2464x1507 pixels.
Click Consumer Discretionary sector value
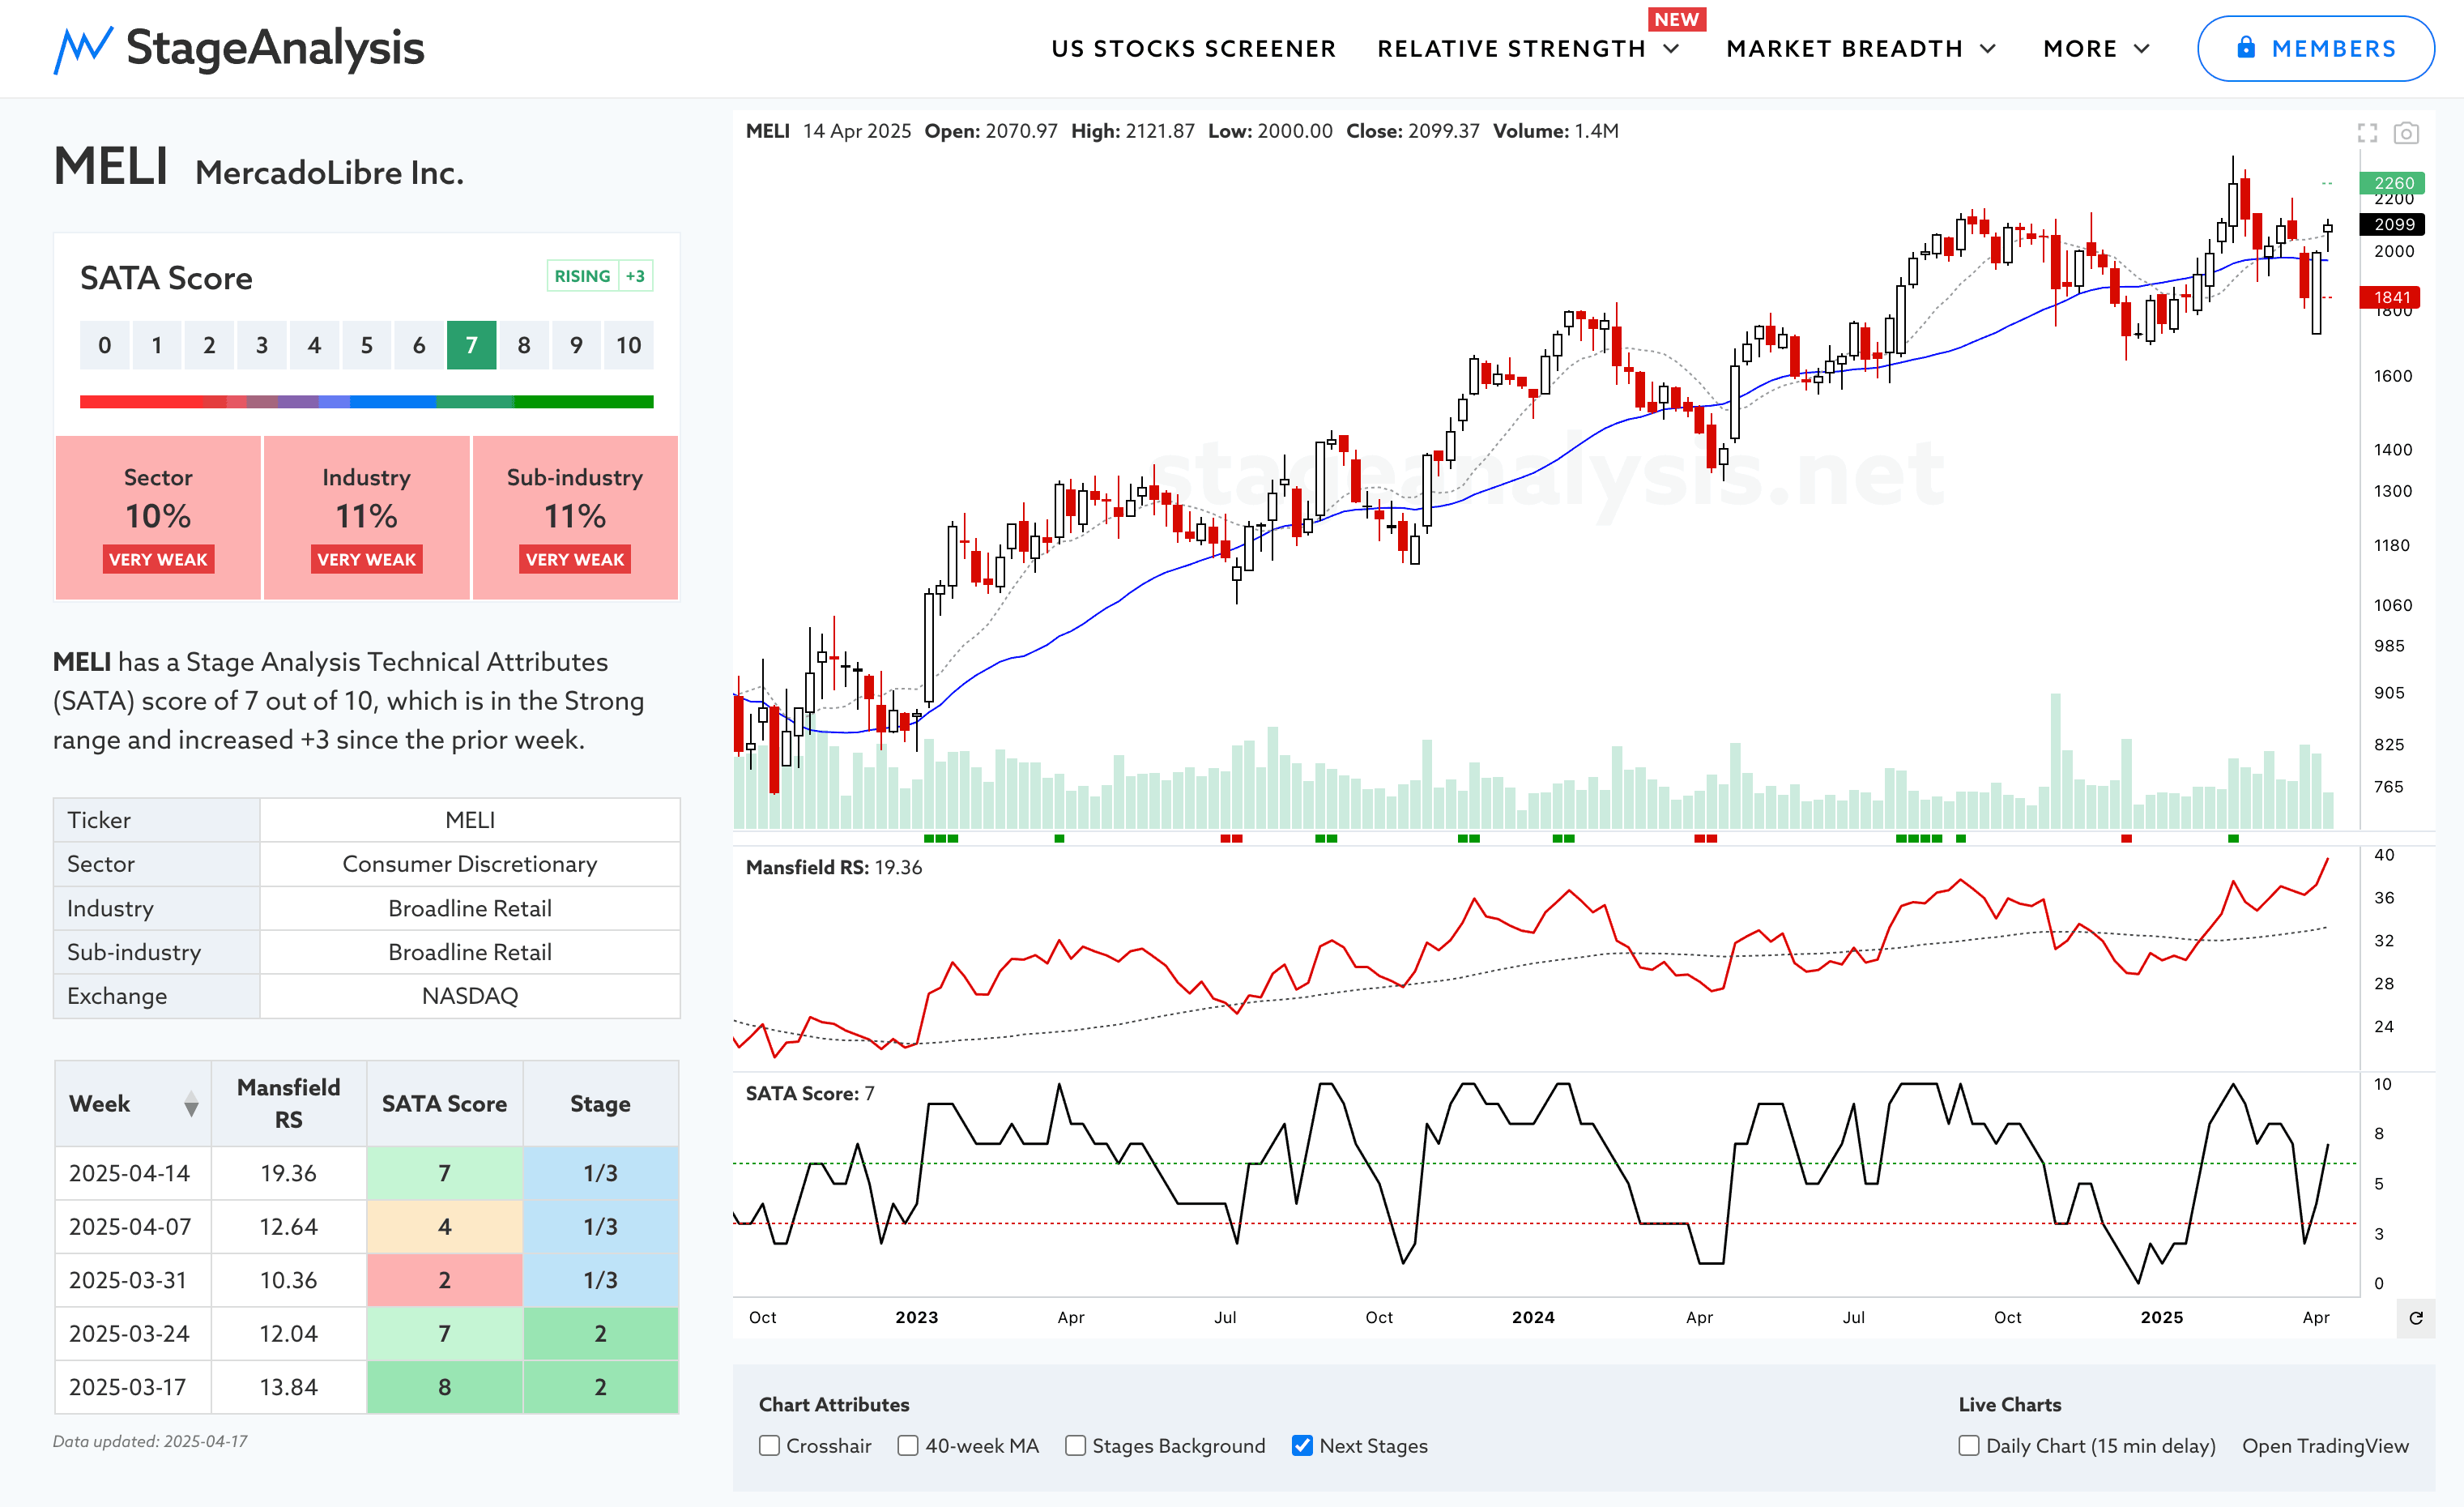coord(470,864)
